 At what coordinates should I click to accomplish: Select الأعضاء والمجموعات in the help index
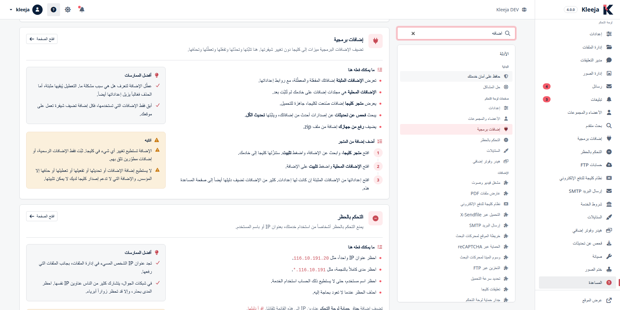coord(456,119)
